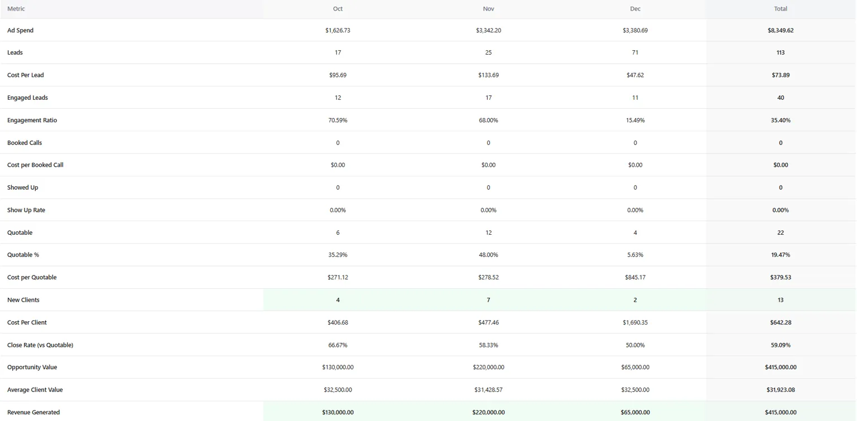The image size is (857, 421).
Task: Click the Booked Calls label
Action: pyautogui.click(x=25, y=143)
